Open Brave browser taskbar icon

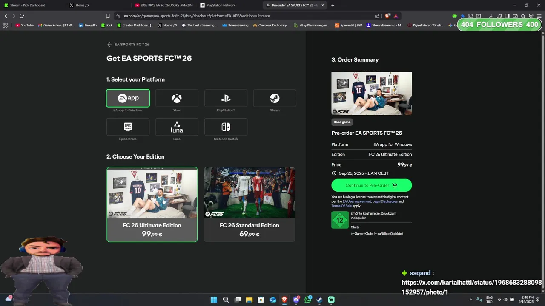click(284, 300)
